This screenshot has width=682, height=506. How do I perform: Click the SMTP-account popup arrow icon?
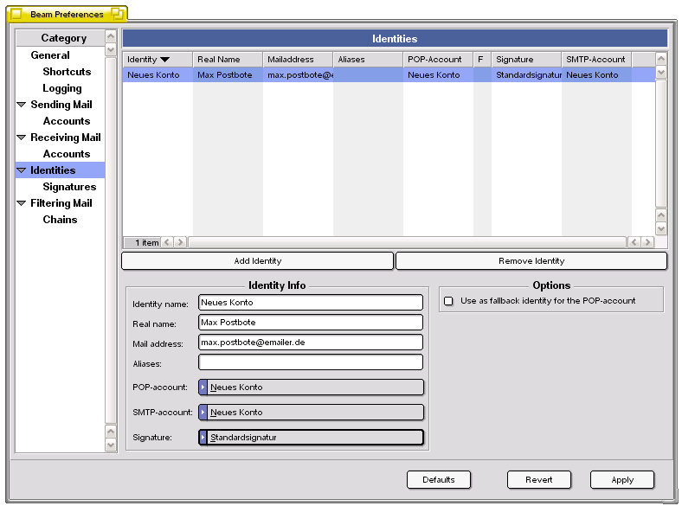click(x=203, y=413)
